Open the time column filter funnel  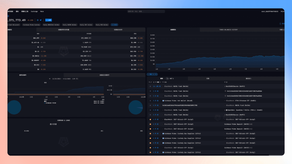coord(155,82)
